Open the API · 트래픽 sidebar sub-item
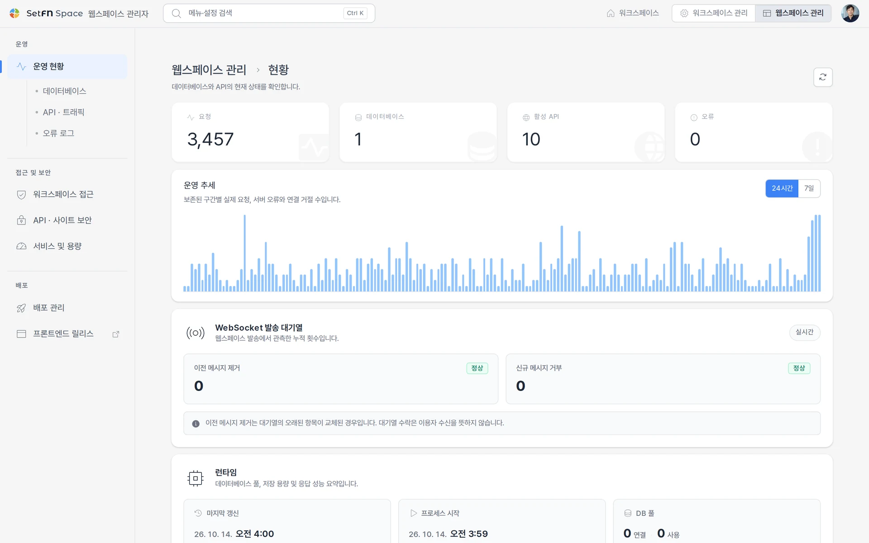Viewport: 869px width, 543px height. pos(63,112)
